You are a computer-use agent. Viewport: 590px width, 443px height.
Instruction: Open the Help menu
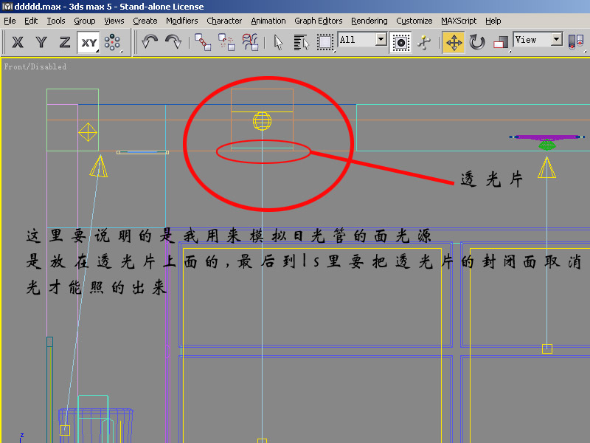pos(493,21)
